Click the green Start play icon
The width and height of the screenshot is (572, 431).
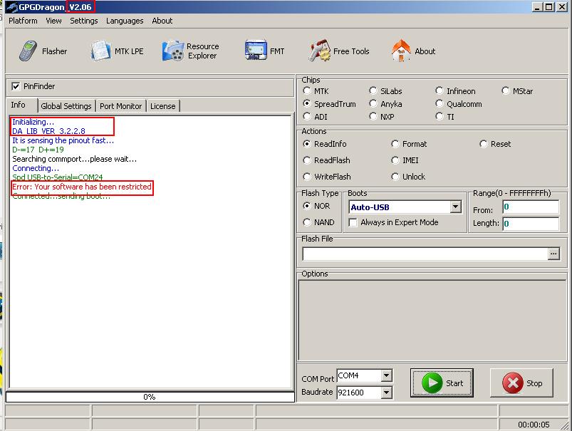coord(432,383)
